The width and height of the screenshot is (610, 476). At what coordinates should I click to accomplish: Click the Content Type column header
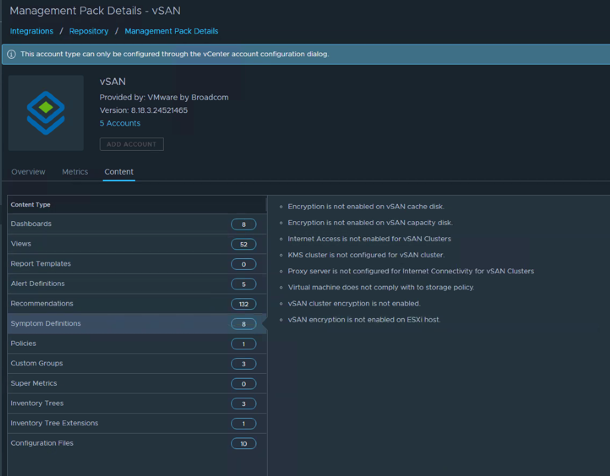30,205
